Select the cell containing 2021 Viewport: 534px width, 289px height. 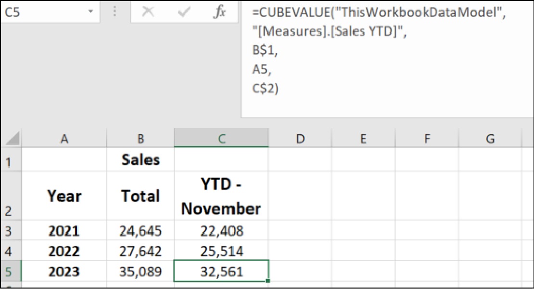(64, 230)
